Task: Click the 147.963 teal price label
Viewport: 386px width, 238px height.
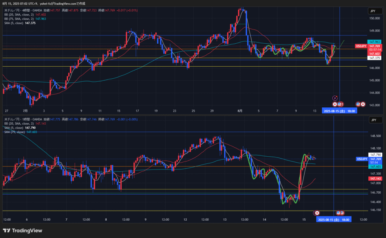Action: (x=374, y=42)
